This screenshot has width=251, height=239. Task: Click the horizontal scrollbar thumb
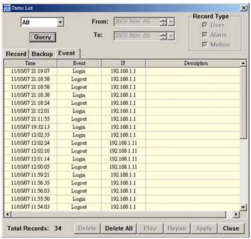pyautogui.click(x=118, y=214)
